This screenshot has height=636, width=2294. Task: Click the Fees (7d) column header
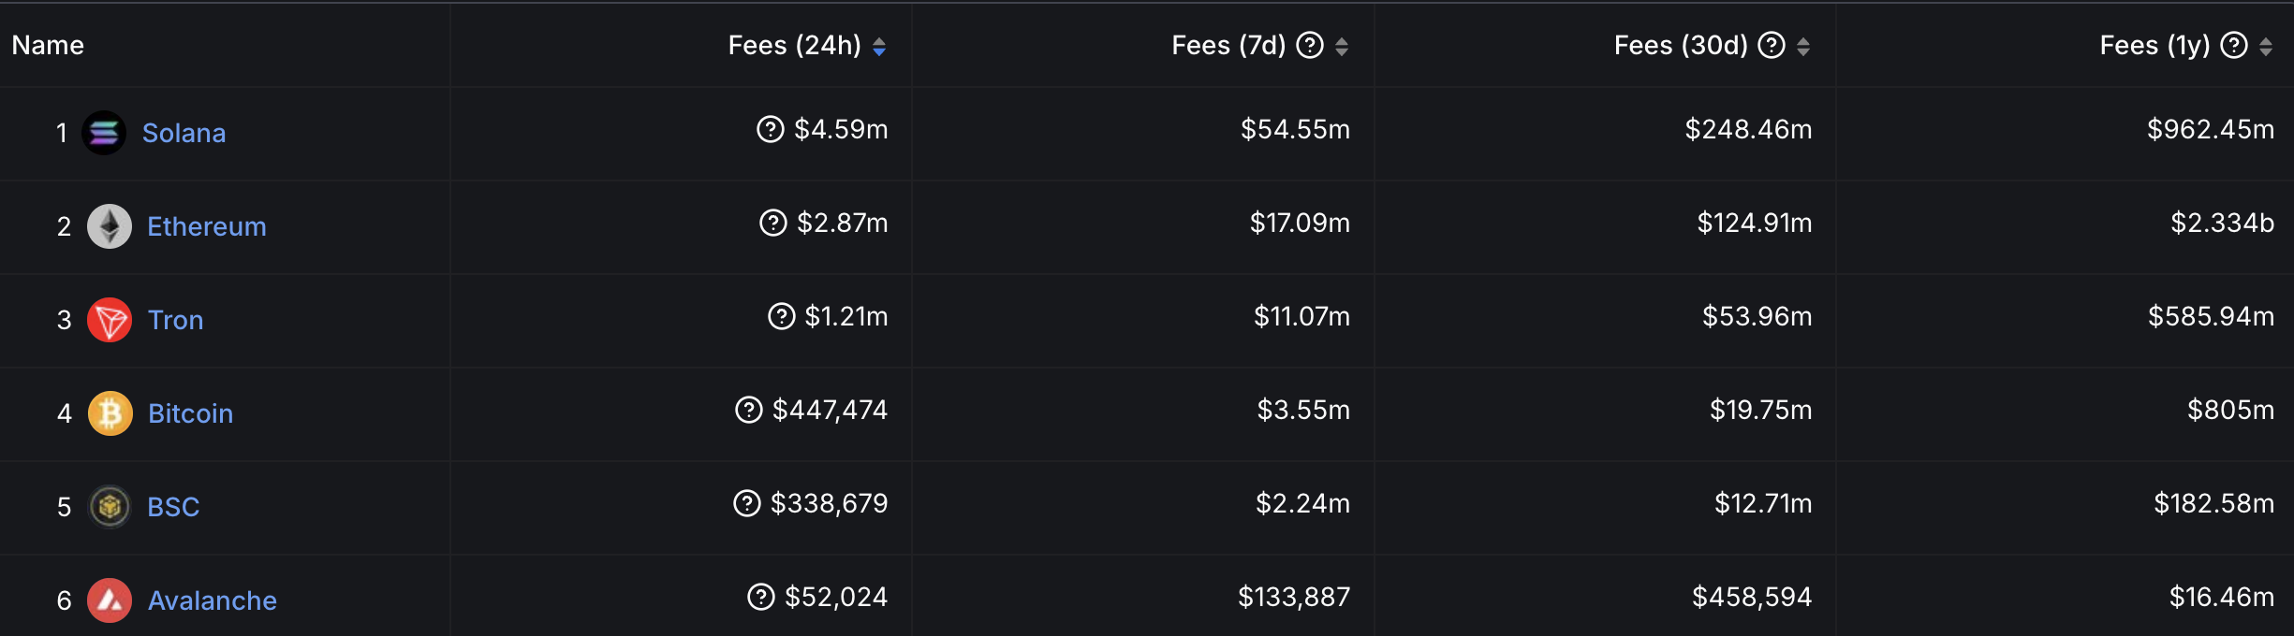pos(1228,44)
